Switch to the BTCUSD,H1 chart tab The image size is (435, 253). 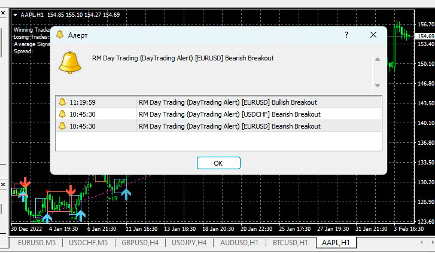[x=288, y=243]
